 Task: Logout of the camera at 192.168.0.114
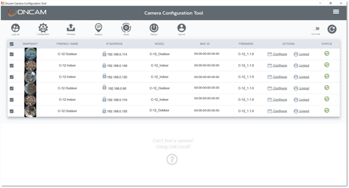[301, 54]
